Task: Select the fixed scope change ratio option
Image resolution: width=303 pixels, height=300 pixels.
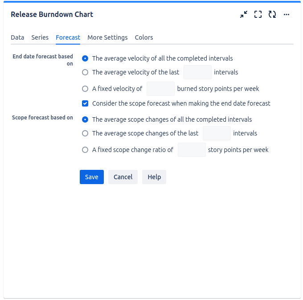Action: click(85, 150)
